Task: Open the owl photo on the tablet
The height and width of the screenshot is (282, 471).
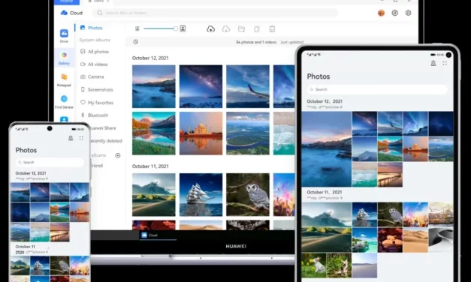Action: [x=390, y=214]
